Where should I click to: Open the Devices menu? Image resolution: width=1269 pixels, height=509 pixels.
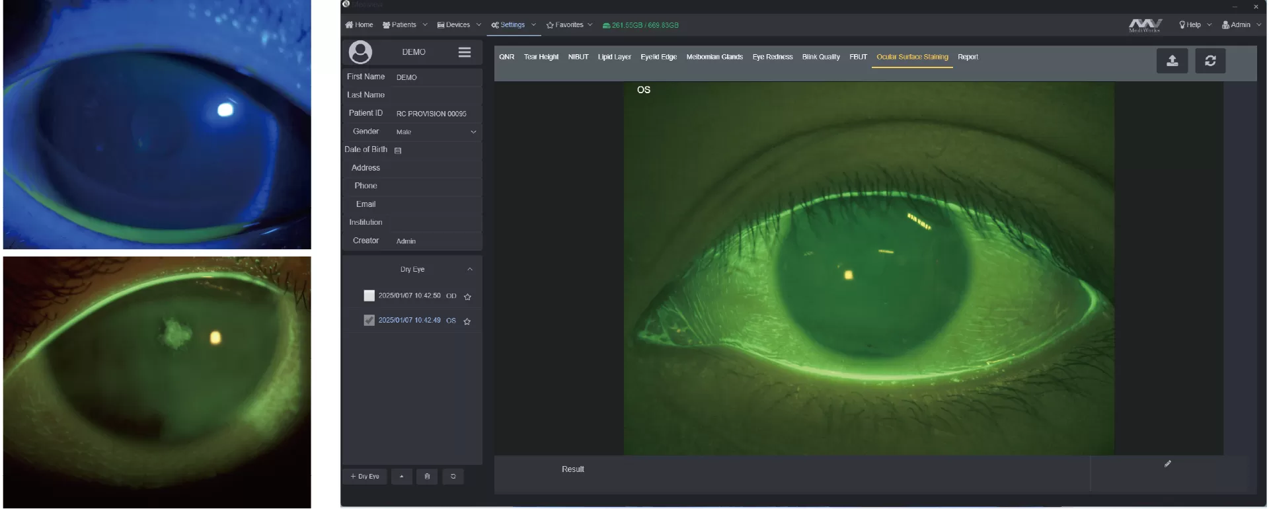point(459,25)
